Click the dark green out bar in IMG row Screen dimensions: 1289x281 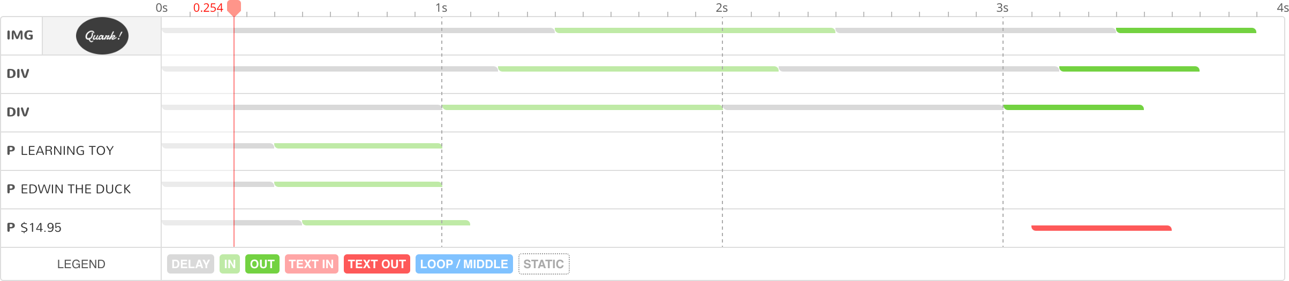(x=1186, y=30)
